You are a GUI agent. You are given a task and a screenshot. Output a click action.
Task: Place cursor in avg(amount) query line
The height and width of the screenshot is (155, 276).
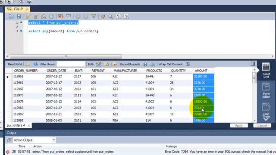[x=63, y=31]
